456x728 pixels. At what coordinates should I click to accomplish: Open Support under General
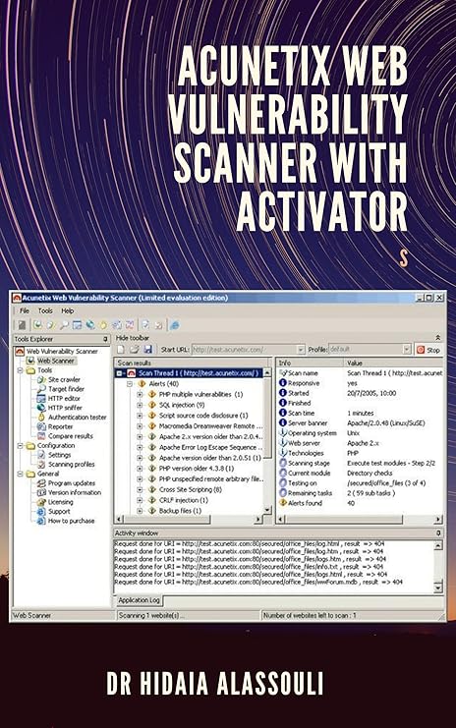coord(59,511)
